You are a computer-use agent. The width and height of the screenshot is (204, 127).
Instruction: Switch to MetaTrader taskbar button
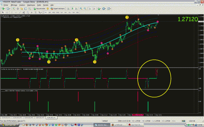pyautogui.click(x=102, y=125)
